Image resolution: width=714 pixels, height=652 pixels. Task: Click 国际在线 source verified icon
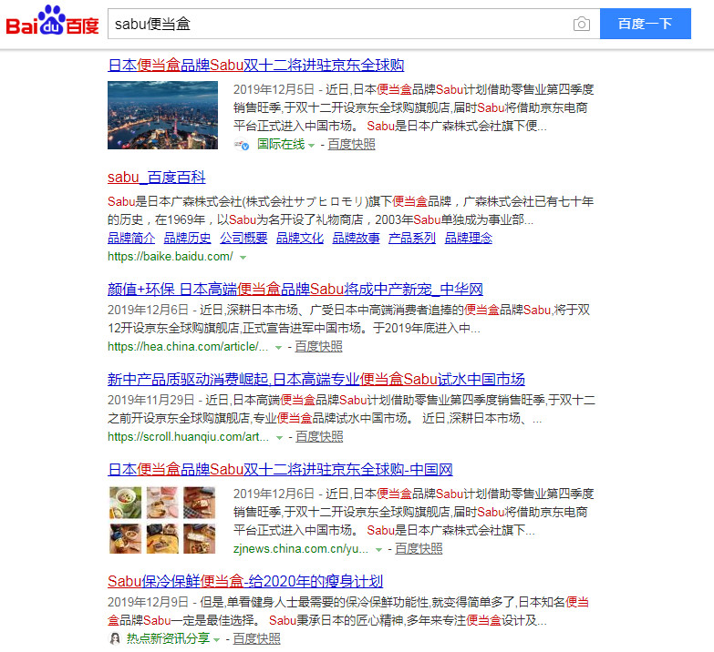point(242,145)
